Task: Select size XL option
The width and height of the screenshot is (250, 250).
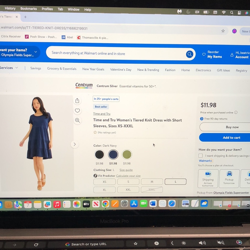Action: (104, 190)
